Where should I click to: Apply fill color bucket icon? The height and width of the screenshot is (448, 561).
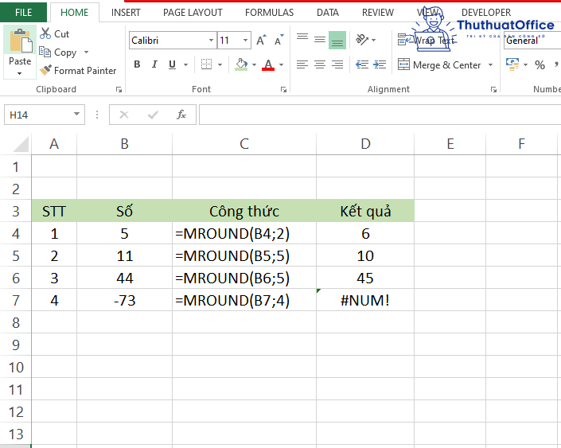pos(241,64)
